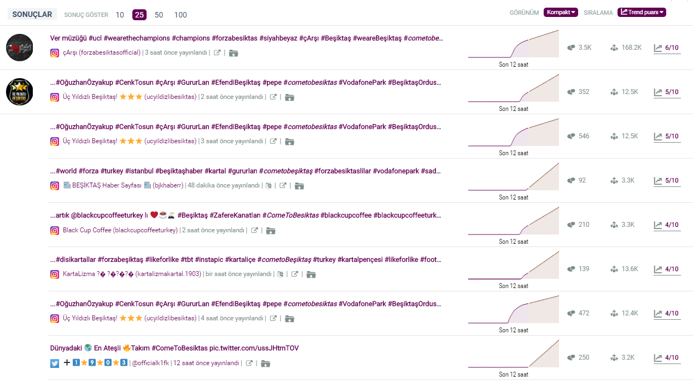Screen dimensions: 693x381
Task: Click translate icon on bjkhaberr post
Action: tap(268, 186)
